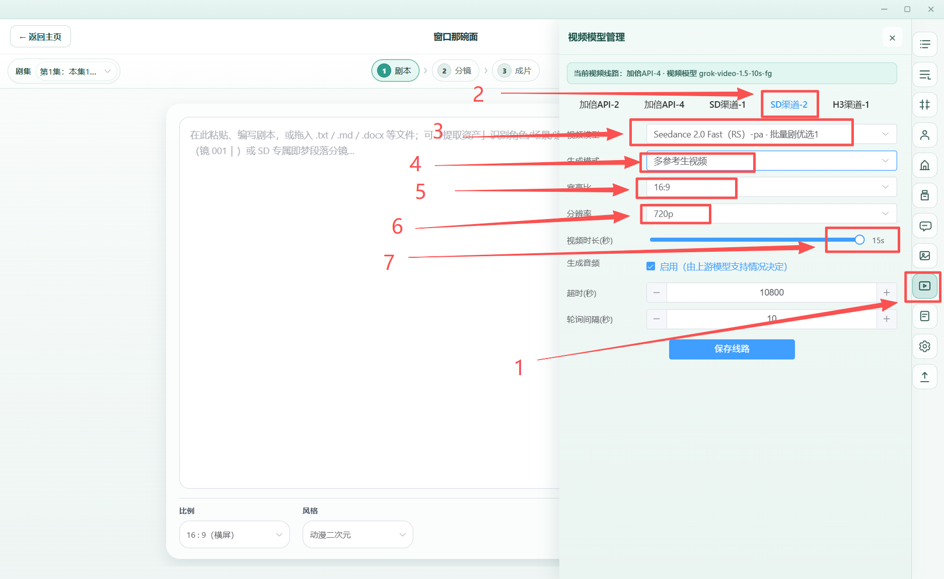Image resolution: width=944 pixels, height=579 pixels.
Task: Increase the 轮询间隔(秒) value with plus
Action: (887, 319)
